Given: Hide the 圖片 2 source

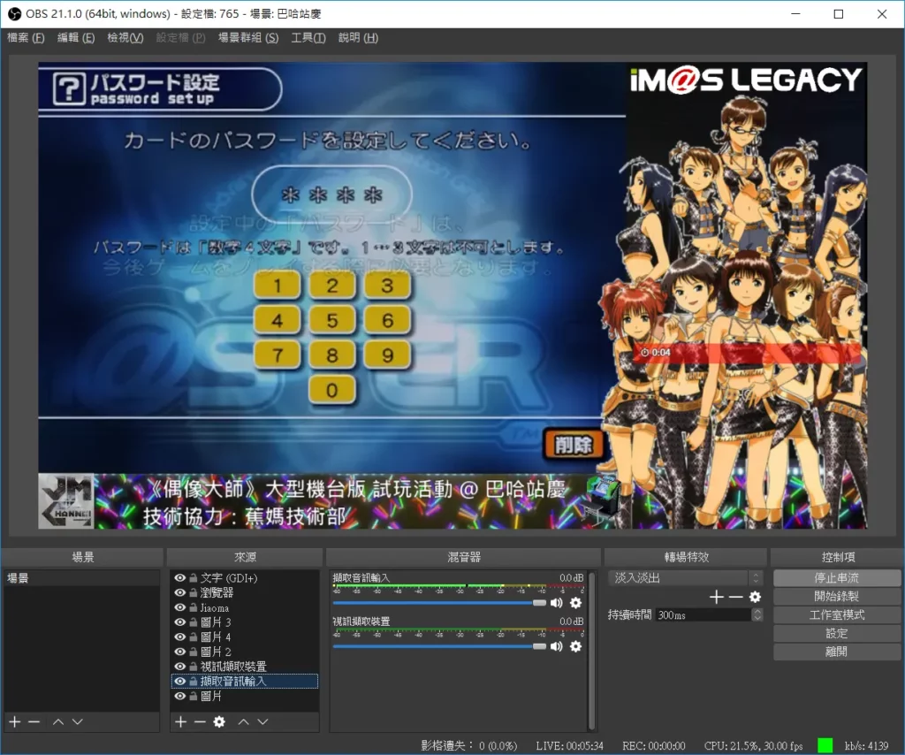Looking at the screenshot, I should pos(180,652).
